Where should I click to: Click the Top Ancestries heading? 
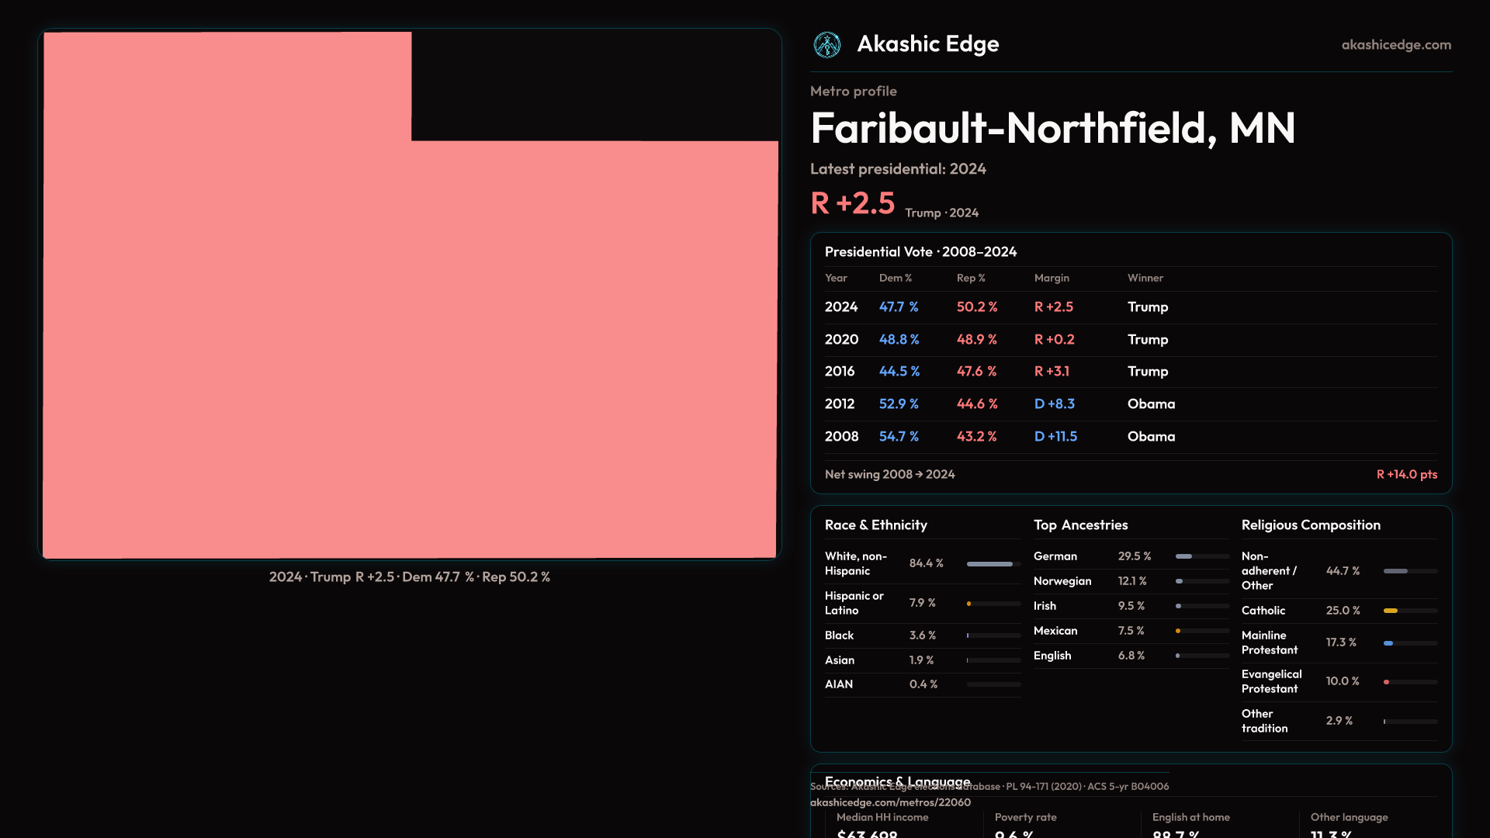pos(1080,525)
